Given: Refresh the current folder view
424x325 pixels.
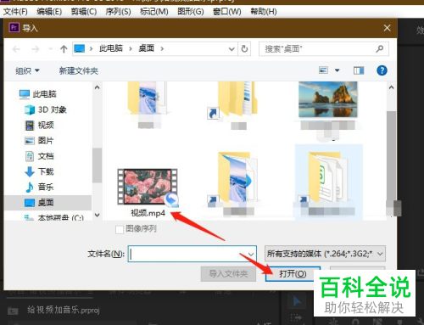Looking at the screenshot, I should [244, 49].
